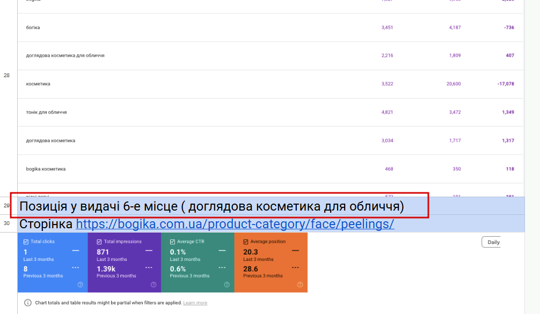
Task: Select spreadsheet row header 30
Action: (6, 223)
